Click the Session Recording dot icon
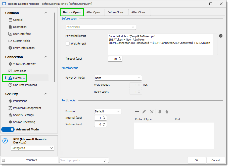This screenshot has width=229, height=167. (10, 122)
